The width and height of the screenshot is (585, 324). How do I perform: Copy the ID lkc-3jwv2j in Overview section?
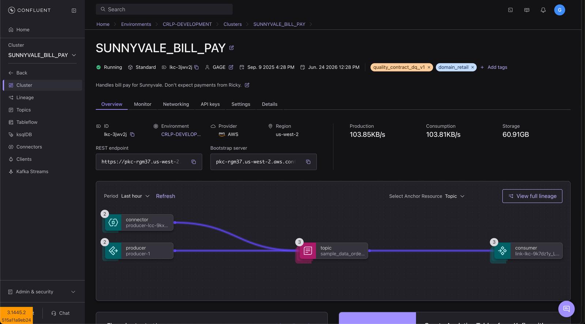132,134
